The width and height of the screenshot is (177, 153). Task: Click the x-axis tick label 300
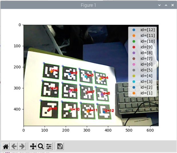tap(87, 130)
